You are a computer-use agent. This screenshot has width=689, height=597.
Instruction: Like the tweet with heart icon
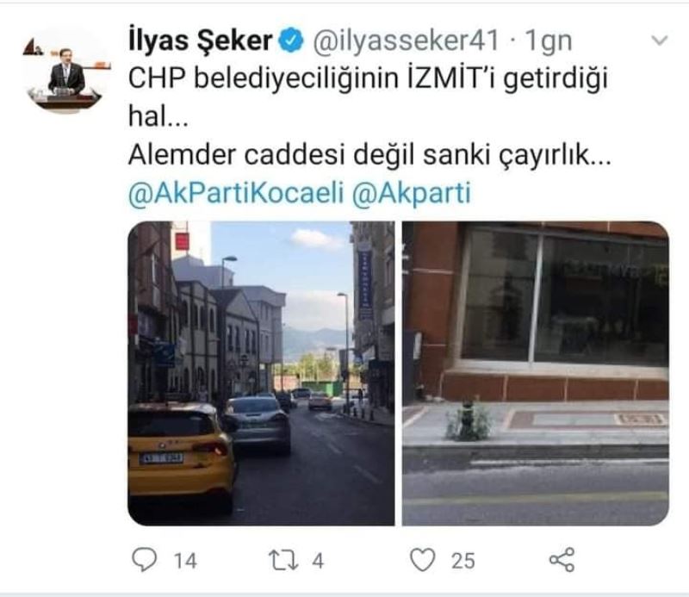click(x=422, y=560)
